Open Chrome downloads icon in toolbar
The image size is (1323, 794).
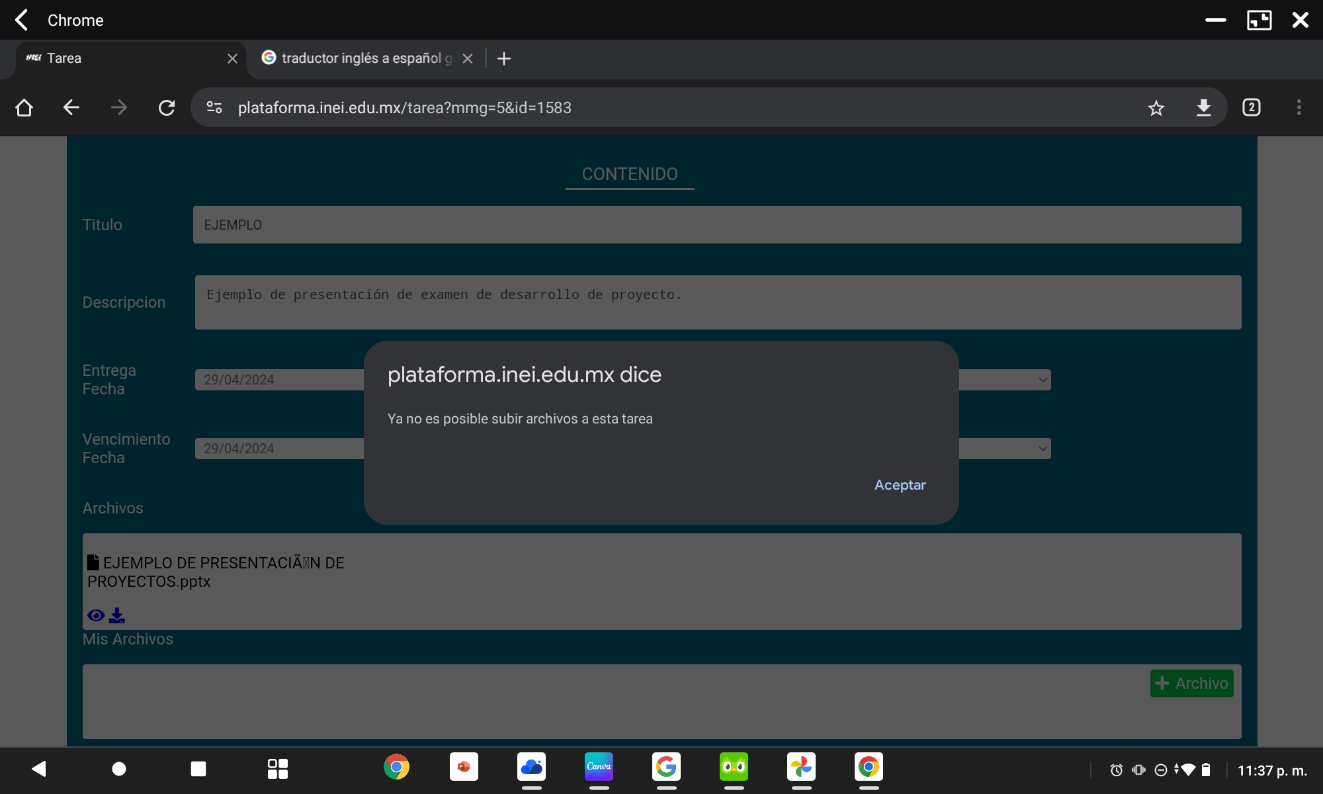click(1203, 108)
